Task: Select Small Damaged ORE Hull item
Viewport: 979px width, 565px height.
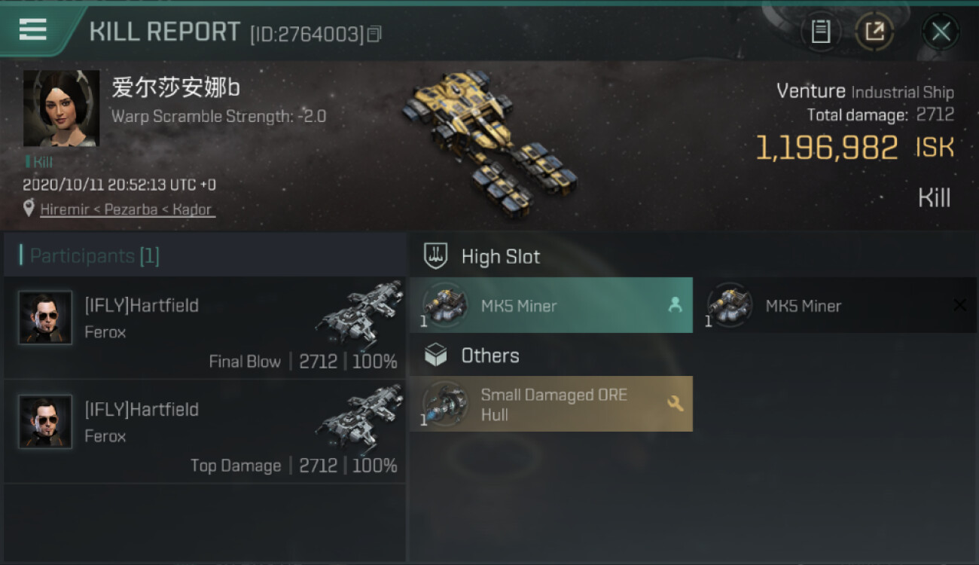Action: (x=550, y=404)
